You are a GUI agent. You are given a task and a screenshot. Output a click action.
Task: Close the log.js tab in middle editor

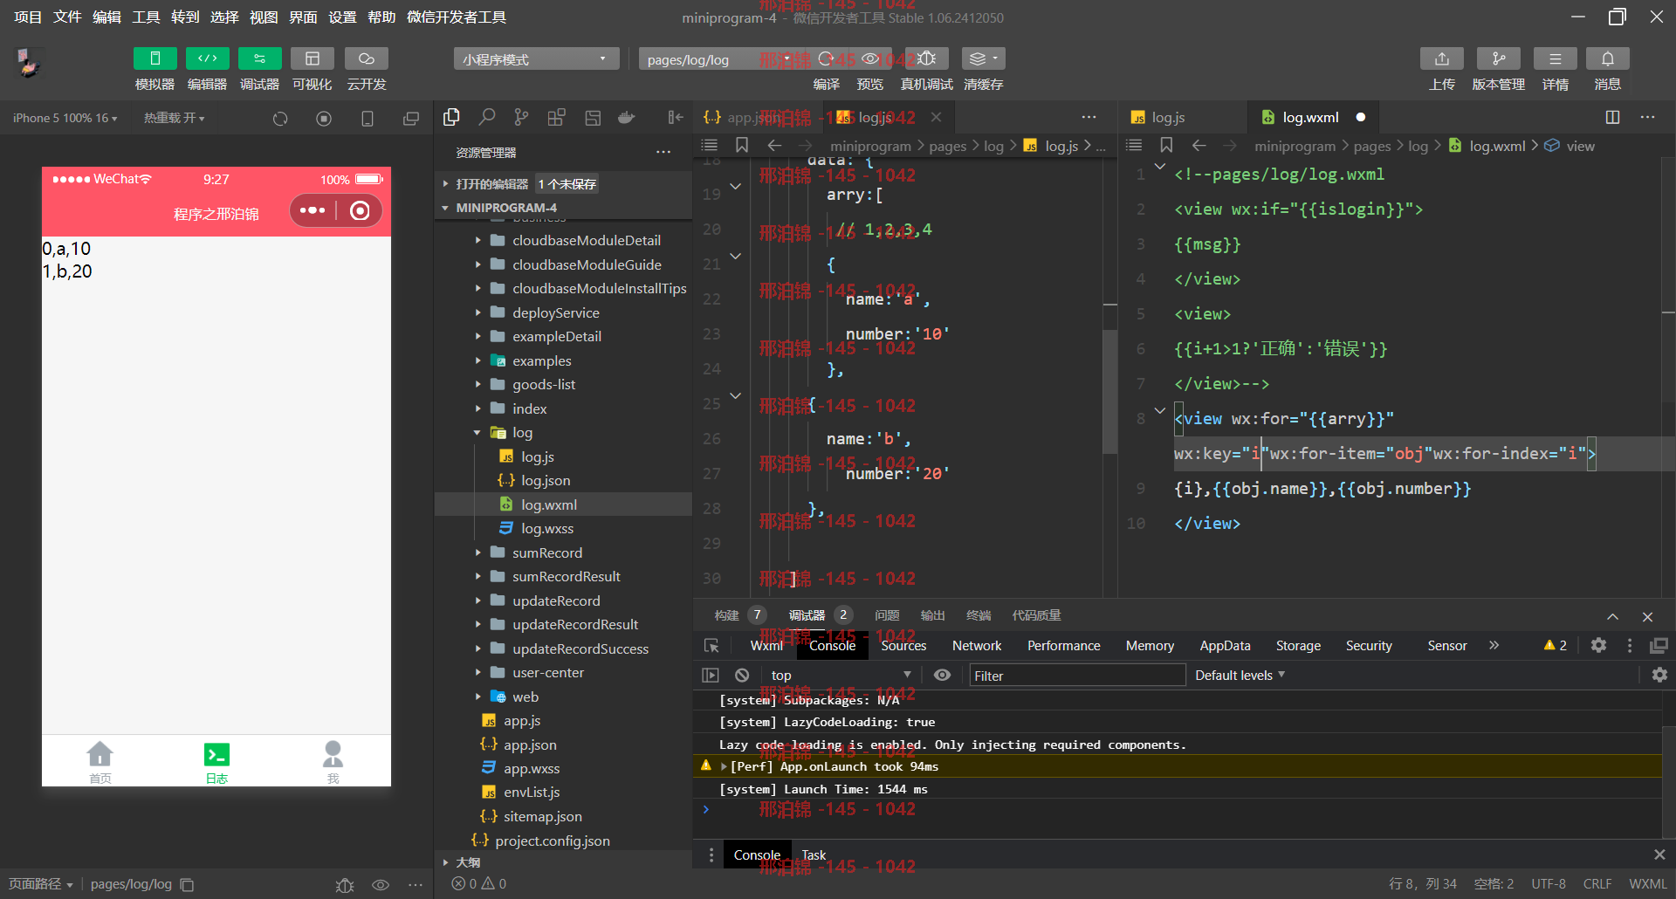[x=936, y=117]
